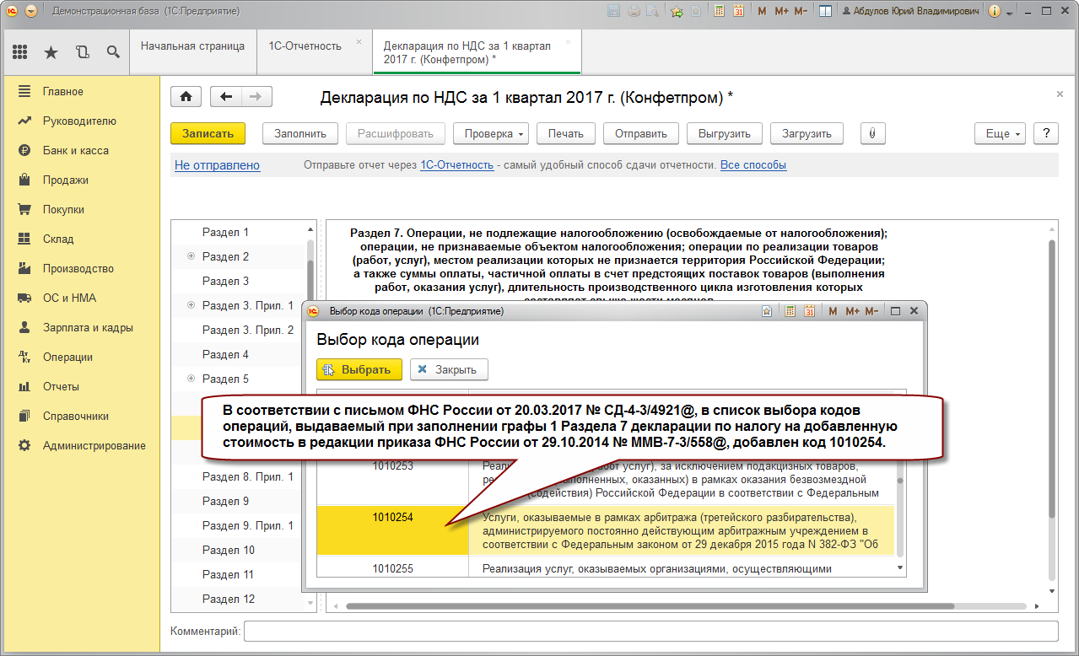1079x656 pixels.
Task: Go back with the left arrow button
Action: point(225,97)
